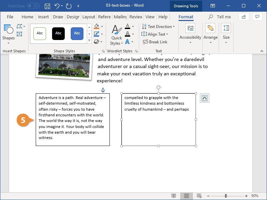Select the black Abc shape style
Viewport: 267px width, 200px height.
tap(58, 34)
